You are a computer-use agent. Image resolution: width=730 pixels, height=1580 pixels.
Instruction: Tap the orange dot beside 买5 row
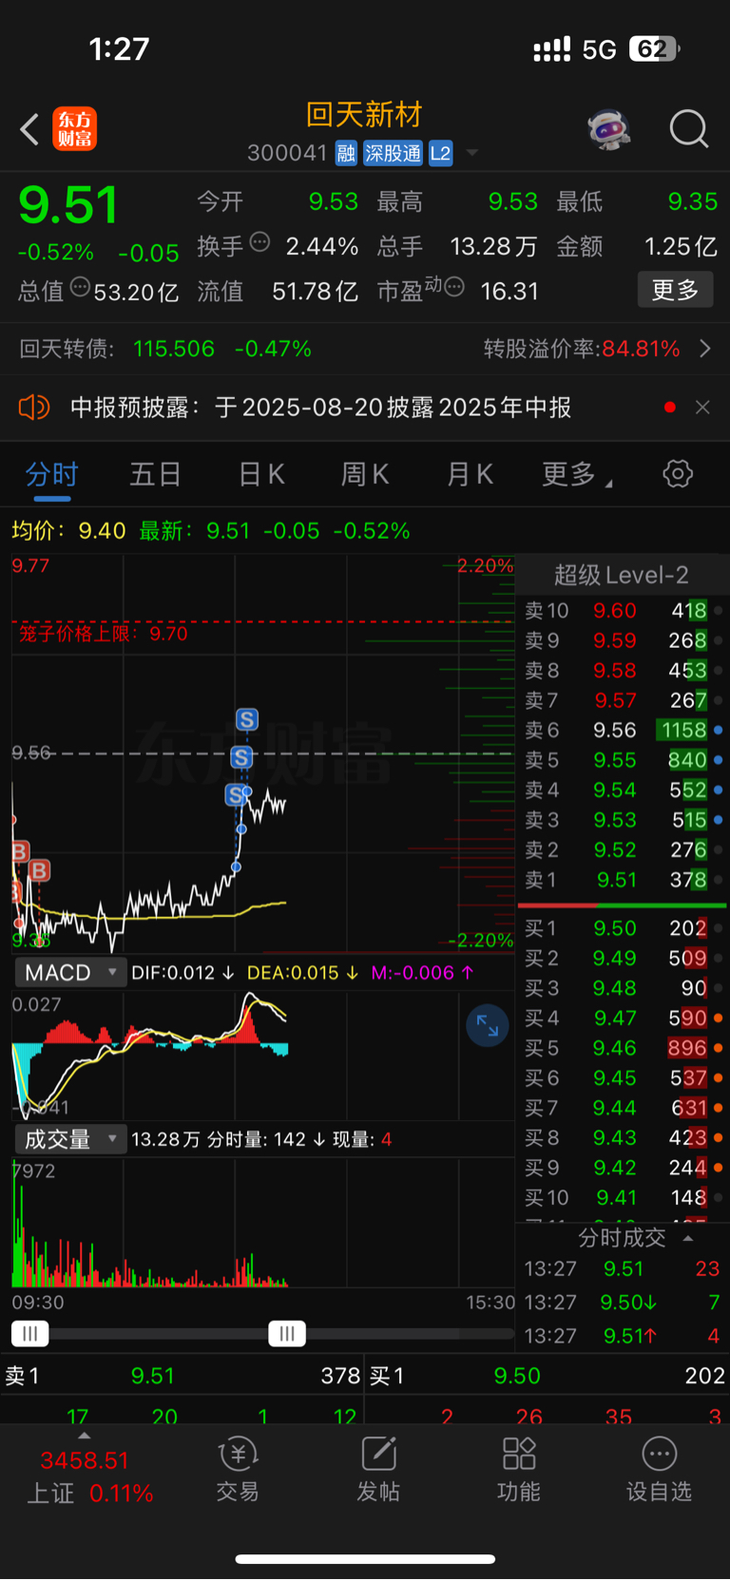coord(718,1048)
